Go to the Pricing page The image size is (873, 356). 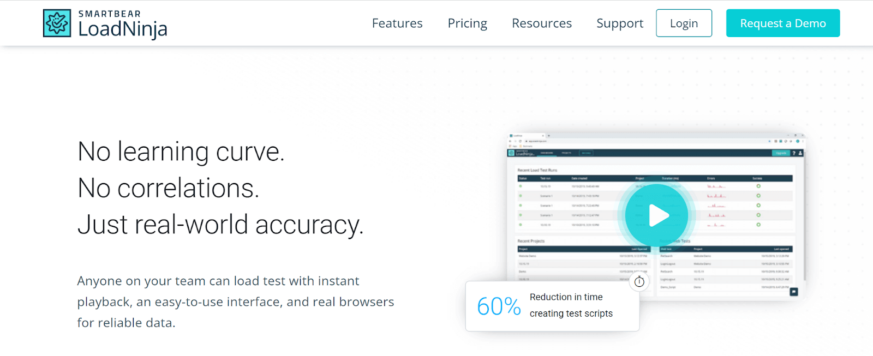[467, 23]
